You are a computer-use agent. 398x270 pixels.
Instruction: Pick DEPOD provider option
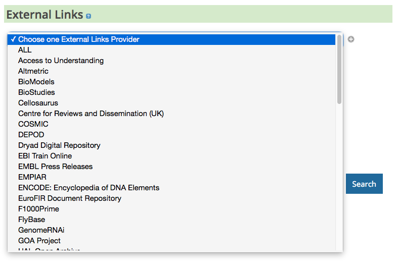pos(171,135)
